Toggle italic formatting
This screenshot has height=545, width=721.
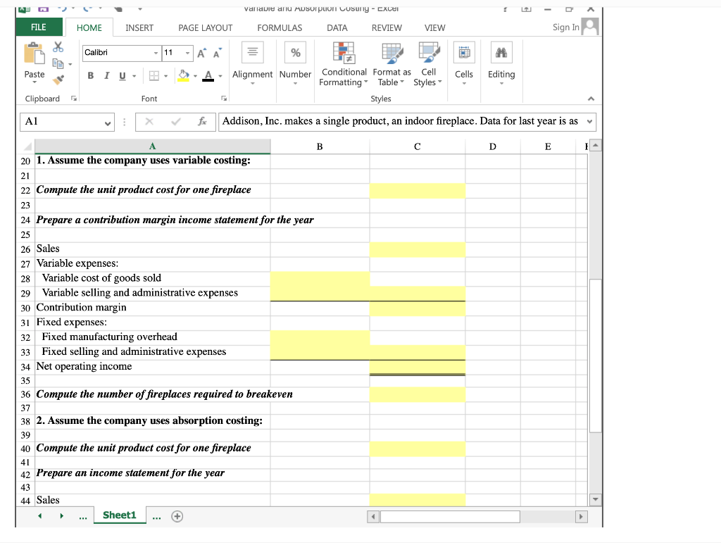tap(107, 75)
